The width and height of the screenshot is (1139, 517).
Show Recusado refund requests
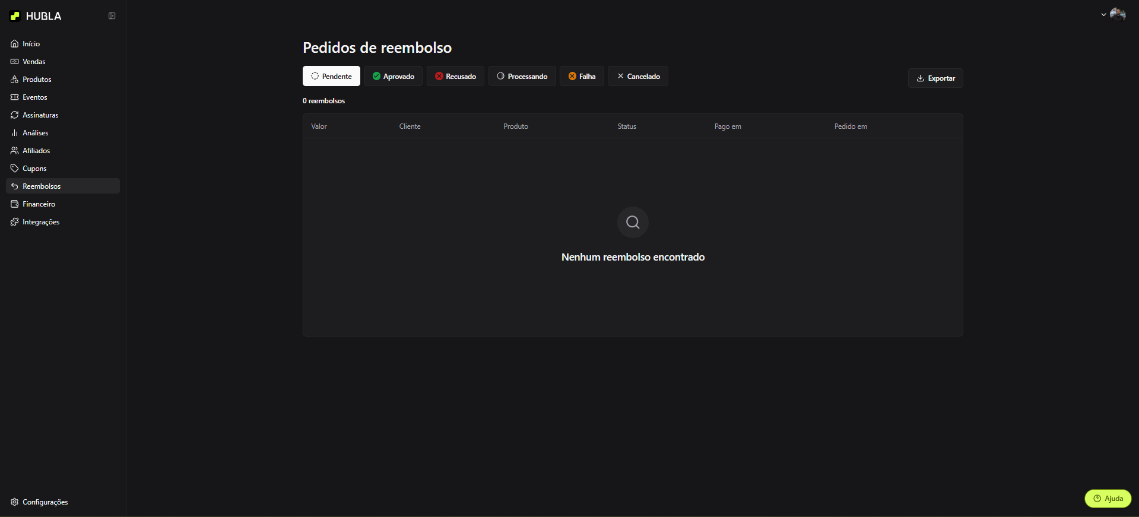(x=455, y=77)
